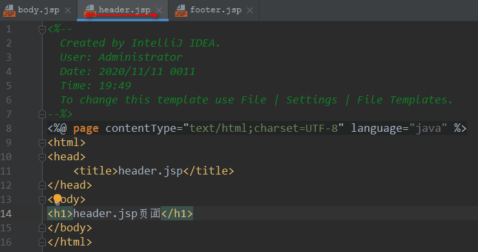Click the yellow lightbulb intention icon
The width and height of the screenshot is (478, 252).
(x=57, y=199)
